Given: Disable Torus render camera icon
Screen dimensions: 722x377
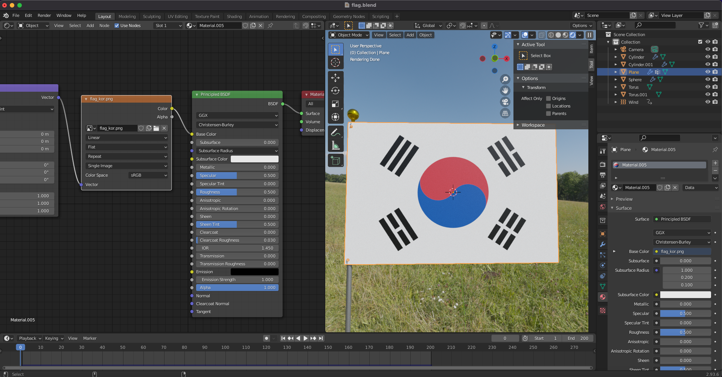Looking at the screenshot, I should (x=715, y=87).
